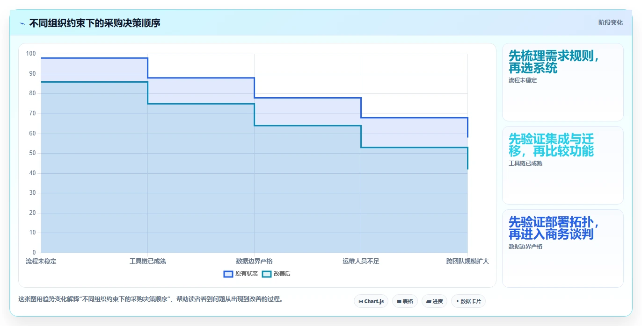Click the lightning icon beside the title

[22, 23]
